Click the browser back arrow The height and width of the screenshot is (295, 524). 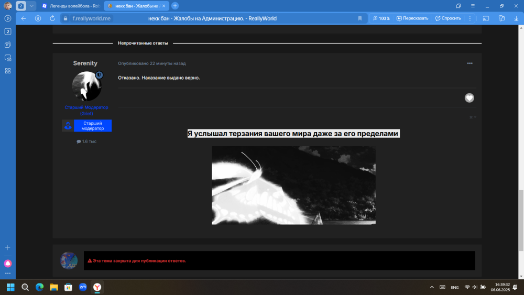pos(24,18)
